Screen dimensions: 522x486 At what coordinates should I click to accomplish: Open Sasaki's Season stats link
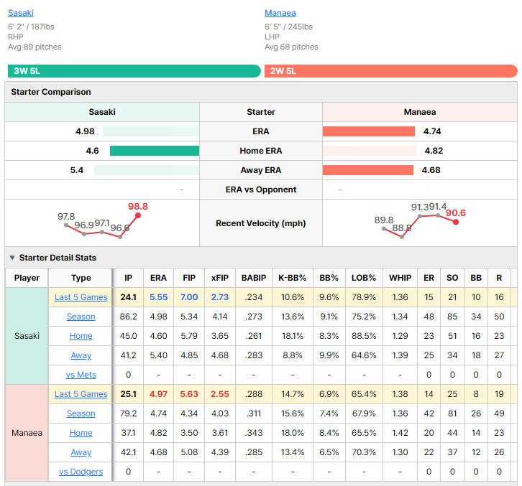81,317
